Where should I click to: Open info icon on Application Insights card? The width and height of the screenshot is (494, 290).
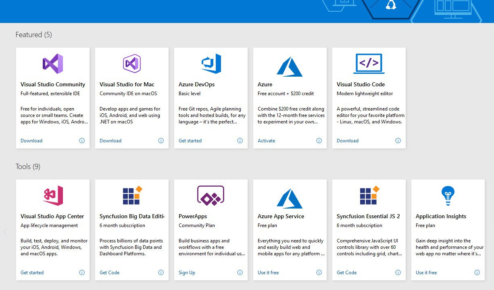click(x=477, y=273)
